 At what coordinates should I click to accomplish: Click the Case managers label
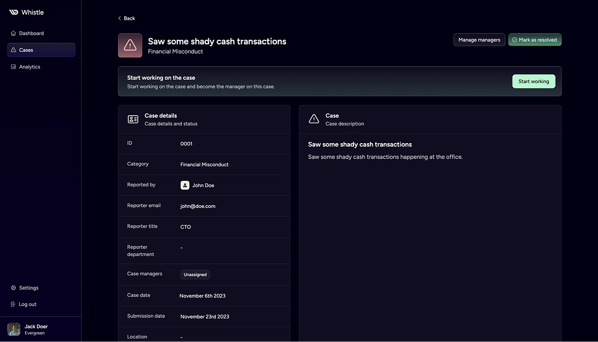145,274
